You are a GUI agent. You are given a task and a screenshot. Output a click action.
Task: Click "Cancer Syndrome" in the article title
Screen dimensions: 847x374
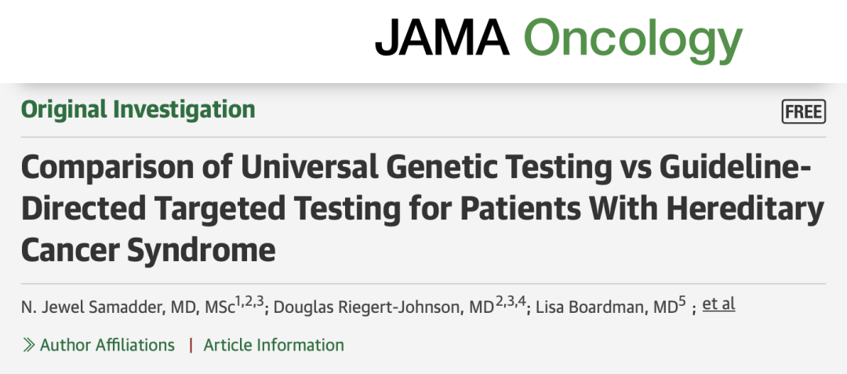[x=148, y=249]
